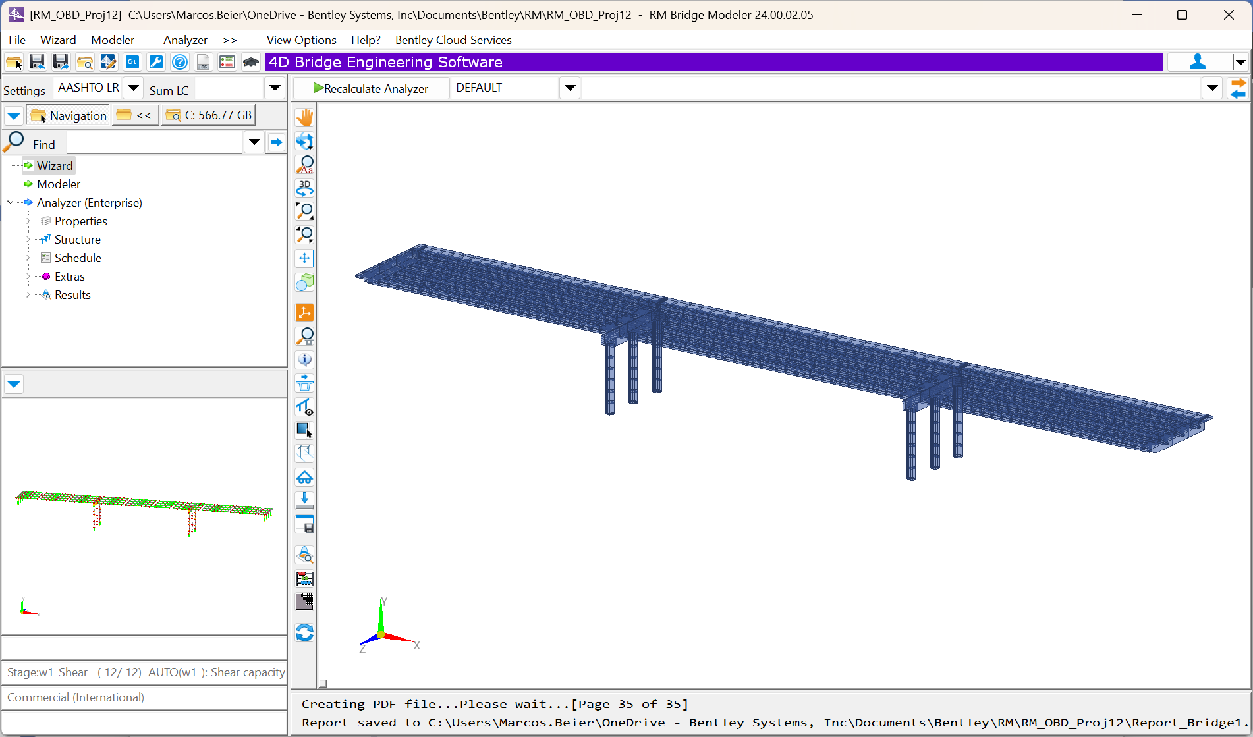
Task: Click the gray mesh grid icon
Action: (x=304, y=601)
